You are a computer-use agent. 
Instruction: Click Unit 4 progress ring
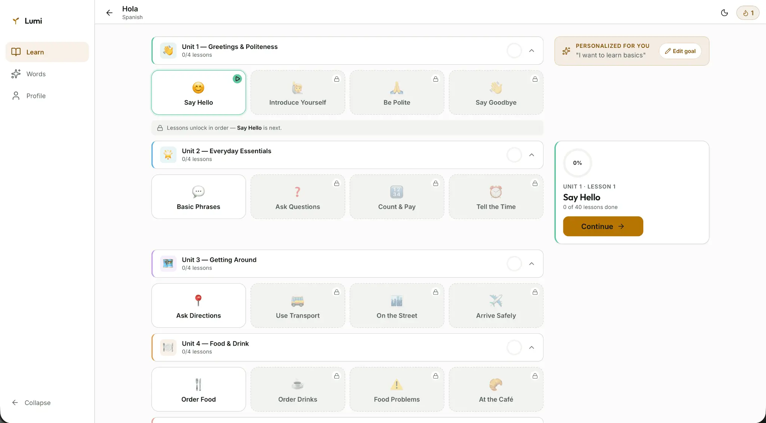pyautogui.click(x=514, y=347)
